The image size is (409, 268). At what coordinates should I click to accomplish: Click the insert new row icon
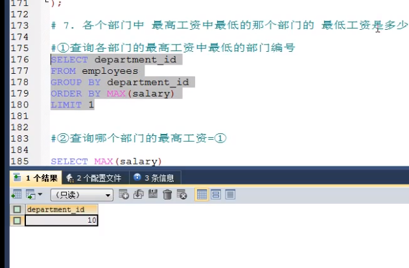click(124, 194)
